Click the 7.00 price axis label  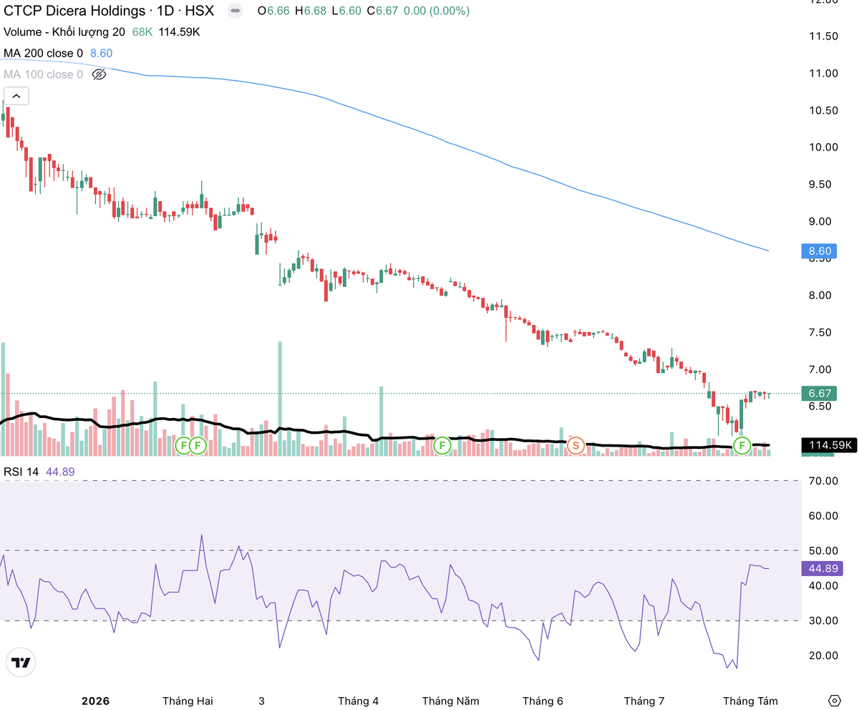click(x=822, y=369)
